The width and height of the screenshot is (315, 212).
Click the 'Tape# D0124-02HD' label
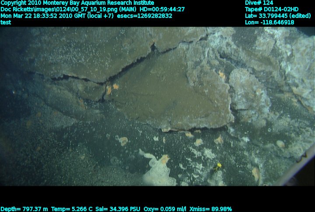[x=272, y=10]
